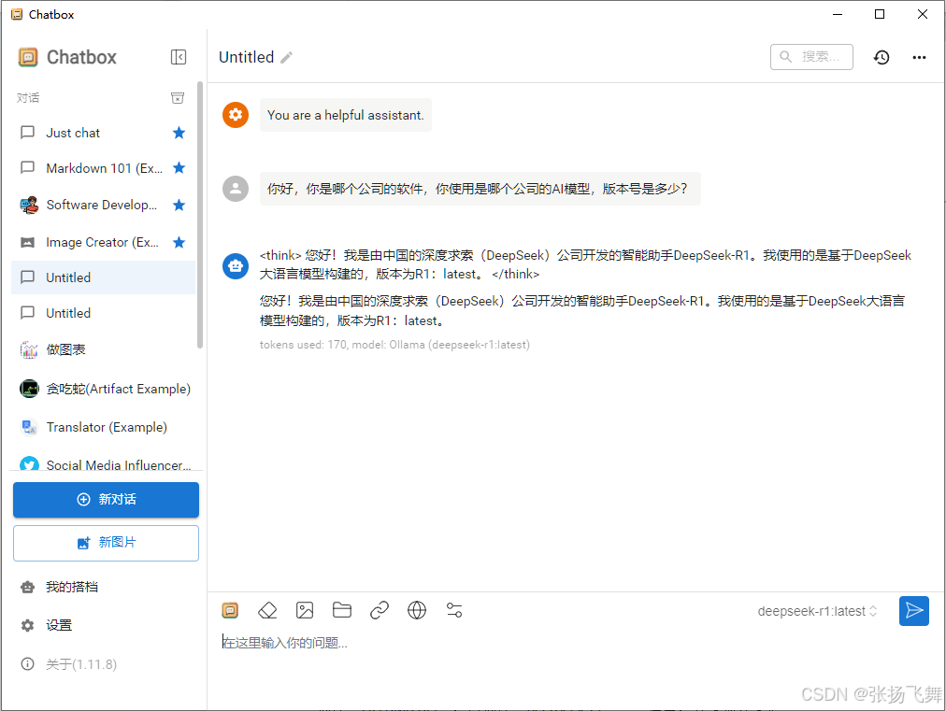Open conversation settings sliders icon
Image resolution: width=946 pixels, height=711 pixels.
click(454, 611)
